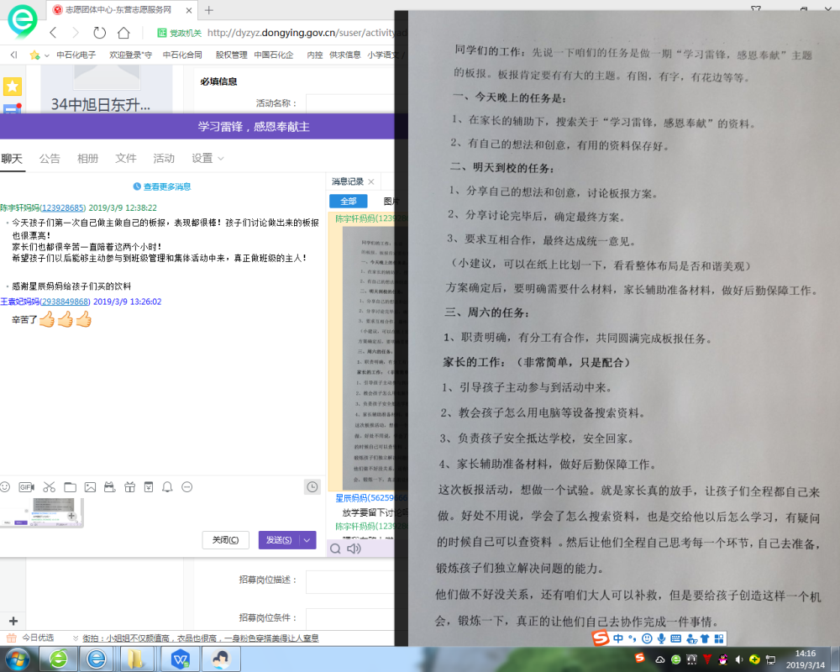840x672 pixels.
Task: Expand the favorites dropdown arrow in bookmarks bar
Action: tap(47, 55)
